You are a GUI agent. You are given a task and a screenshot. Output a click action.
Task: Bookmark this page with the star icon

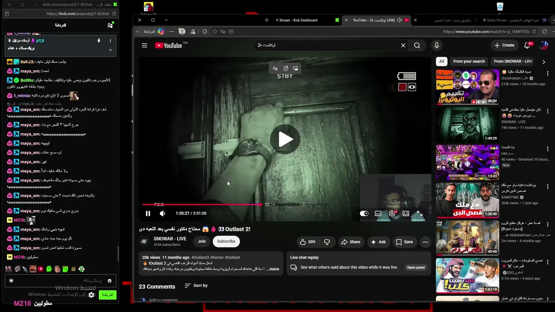pos(215,32)
